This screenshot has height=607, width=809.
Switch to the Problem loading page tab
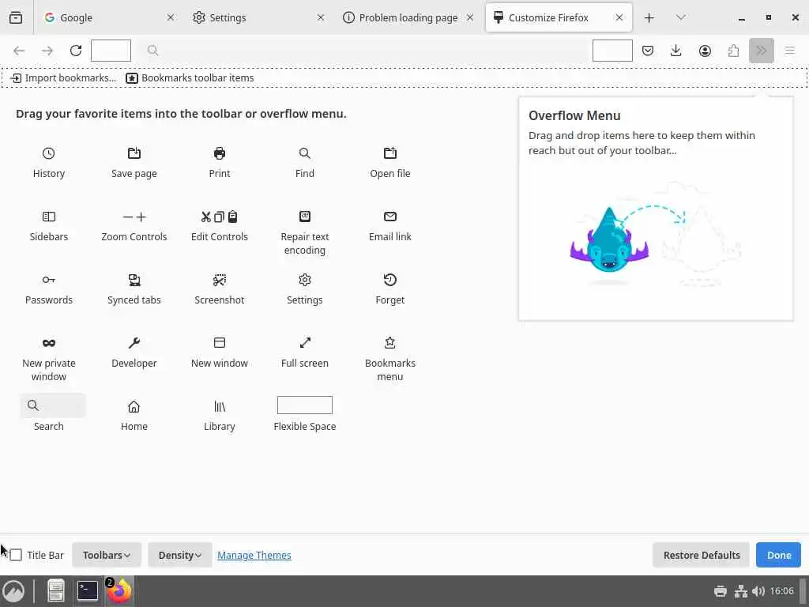tap(408, 17)
